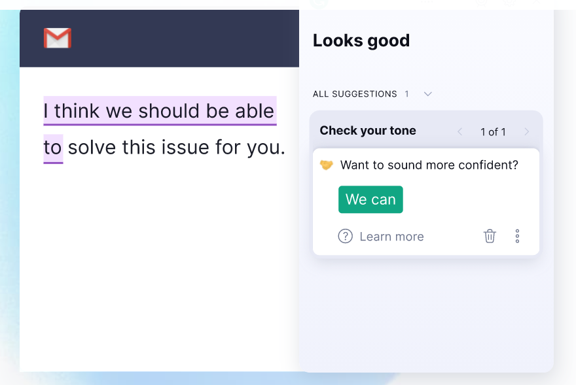Click the "Looks good" heading
Viewport: 576px width, 385px height.
coord(361,41)
